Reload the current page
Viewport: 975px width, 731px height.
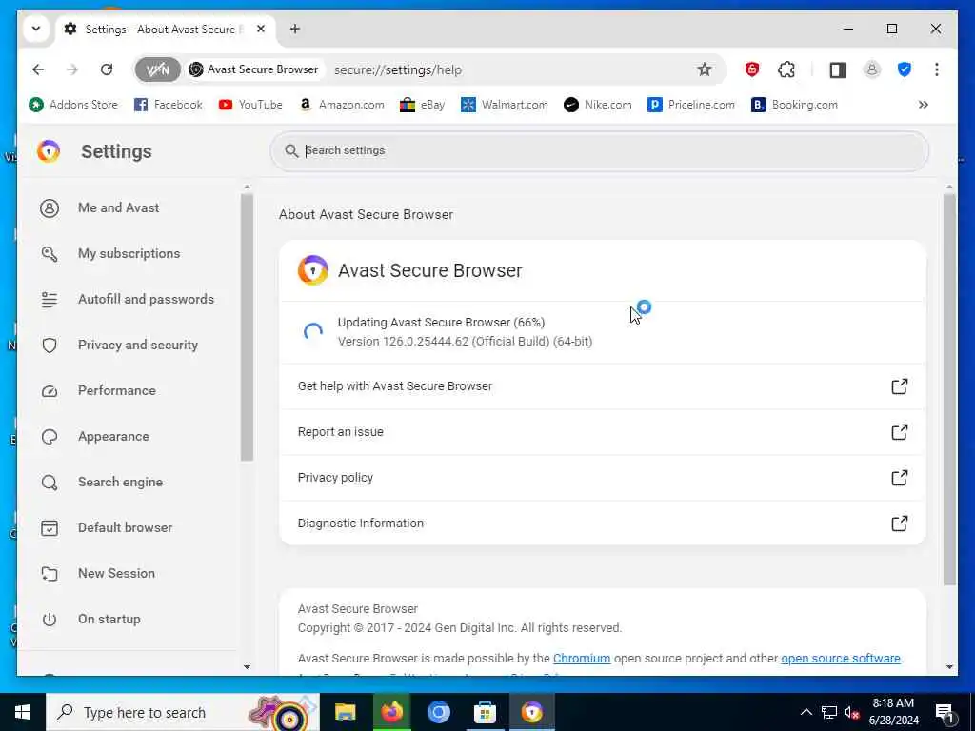[107, 69]
